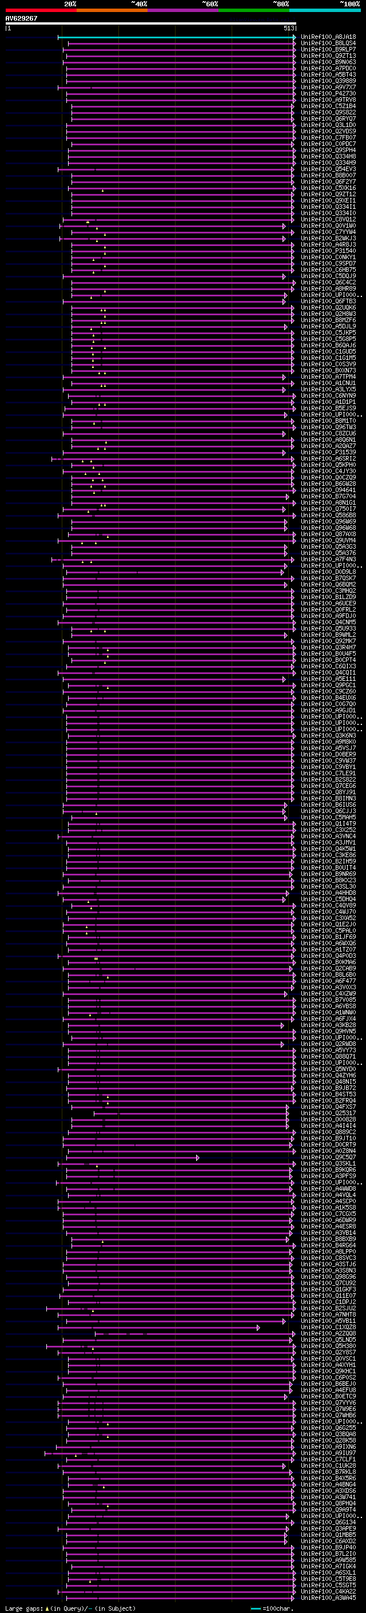Select subject label UniRef100_A4HHD8

pos(328,894)
